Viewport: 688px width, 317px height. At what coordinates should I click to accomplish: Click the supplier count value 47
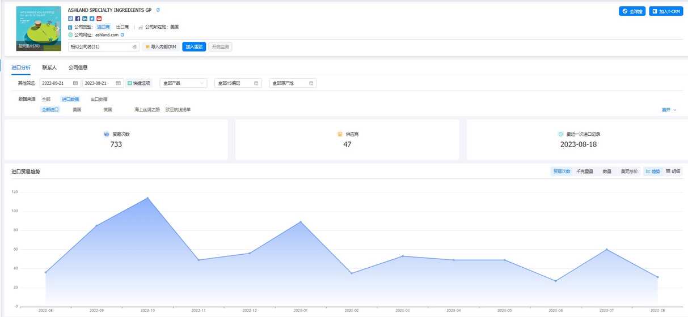[347, 144]
